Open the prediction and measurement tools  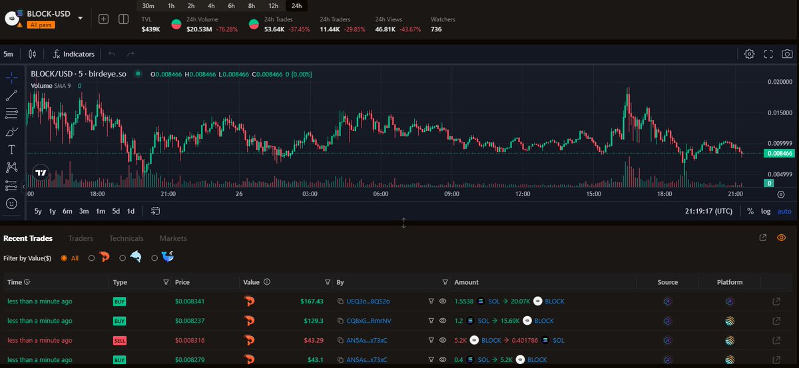(x=11, y=186)
